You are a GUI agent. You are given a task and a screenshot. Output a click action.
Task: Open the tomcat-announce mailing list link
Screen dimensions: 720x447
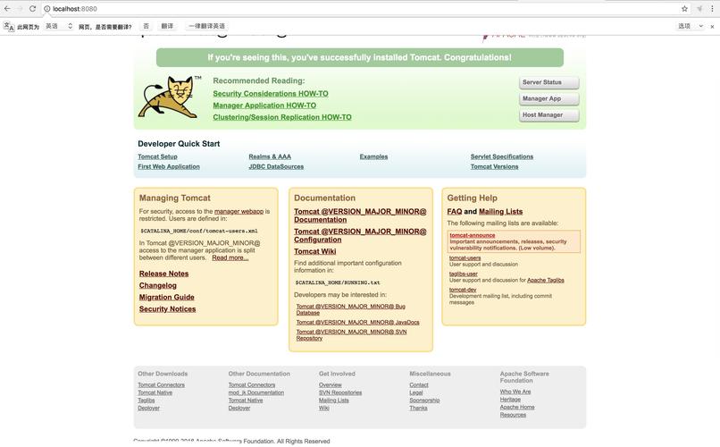tap(472, 235)
